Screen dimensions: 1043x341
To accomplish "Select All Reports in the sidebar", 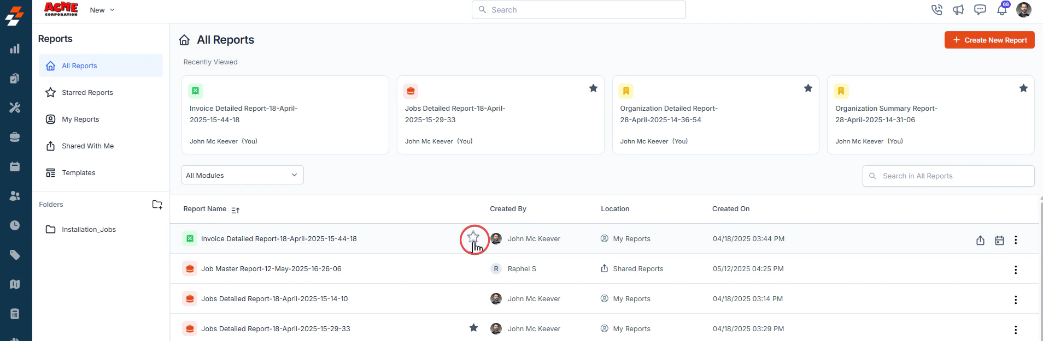I will click(x=101, y=65).
